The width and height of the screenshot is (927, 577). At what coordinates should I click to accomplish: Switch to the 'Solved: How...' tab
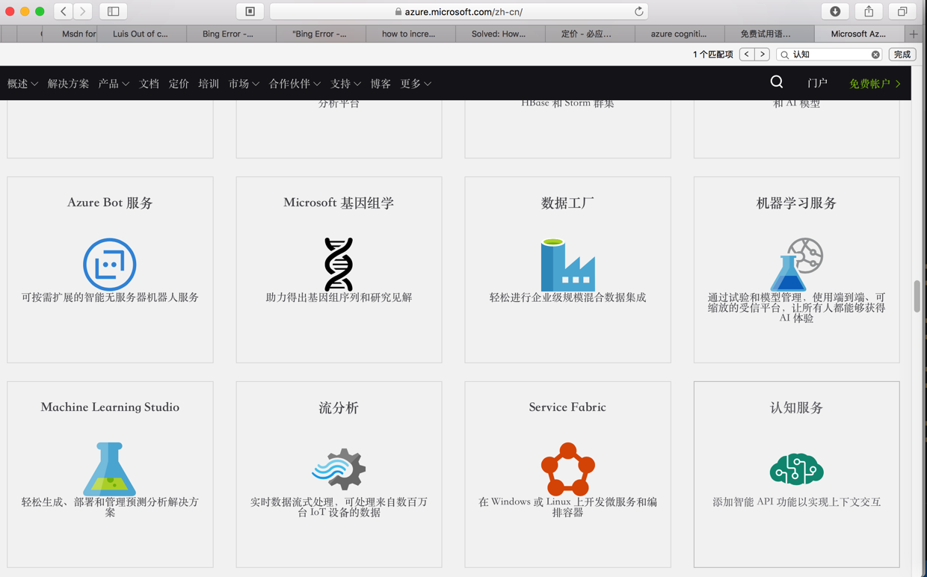point(499,34)
